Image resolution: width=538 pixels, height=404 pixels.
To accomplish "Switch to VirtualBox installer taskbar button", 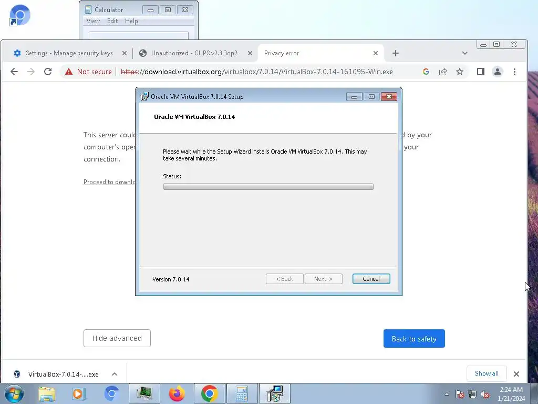I will coord(274,393).
